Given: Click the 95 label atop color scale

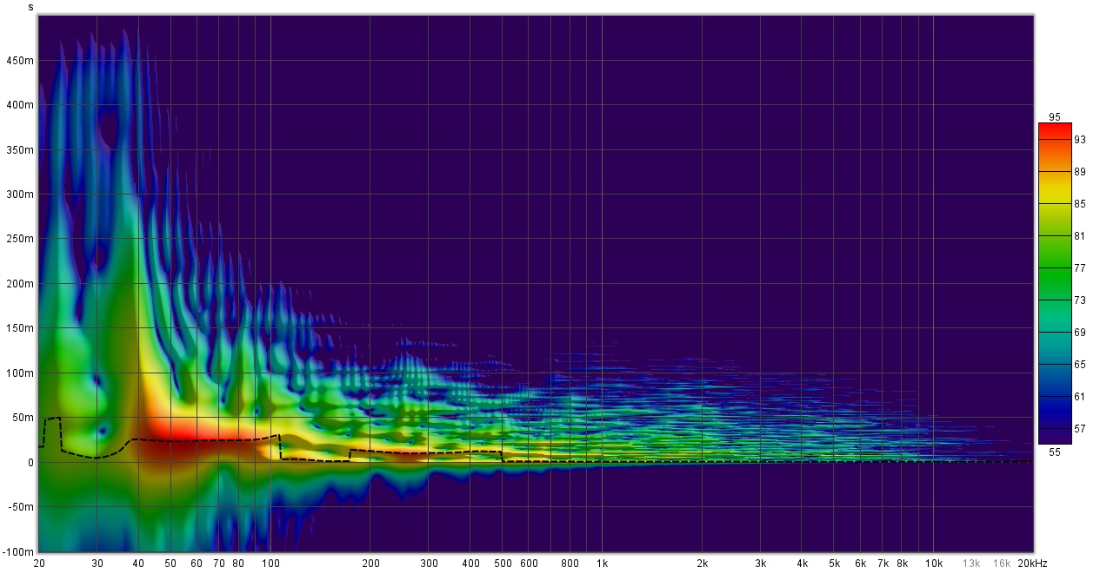Looking at the screenshot, I should click(1055, 117).
